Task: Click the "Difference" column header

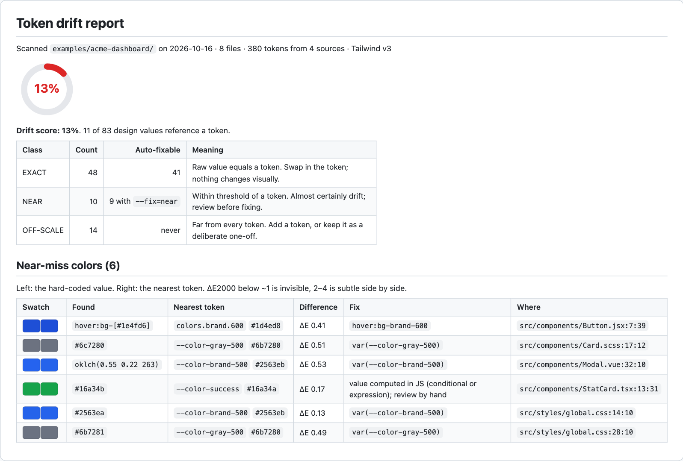Action: pos(318,307)
